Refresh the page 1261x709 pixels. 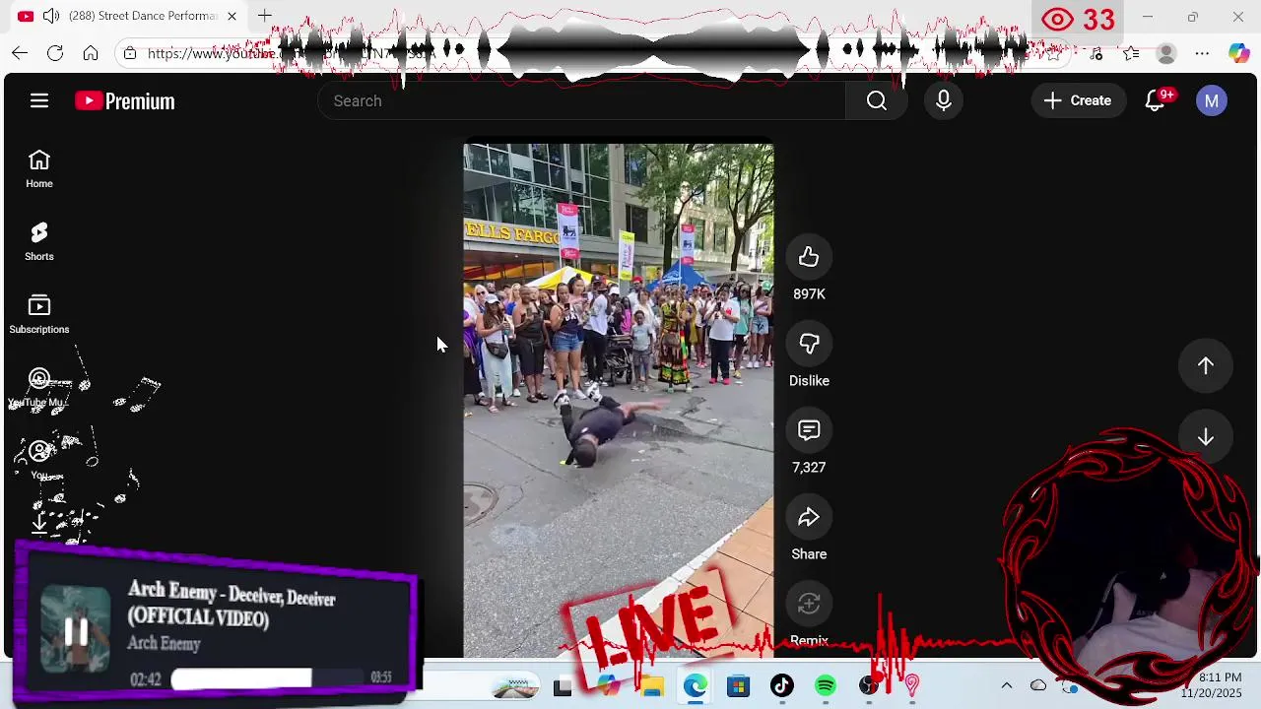tap(55, 53)
